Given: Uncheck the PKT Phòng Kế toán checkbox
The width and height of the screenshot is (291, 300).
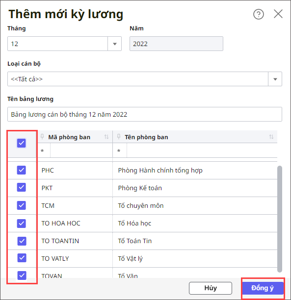Looking at the screenshot, I should 22,187.
